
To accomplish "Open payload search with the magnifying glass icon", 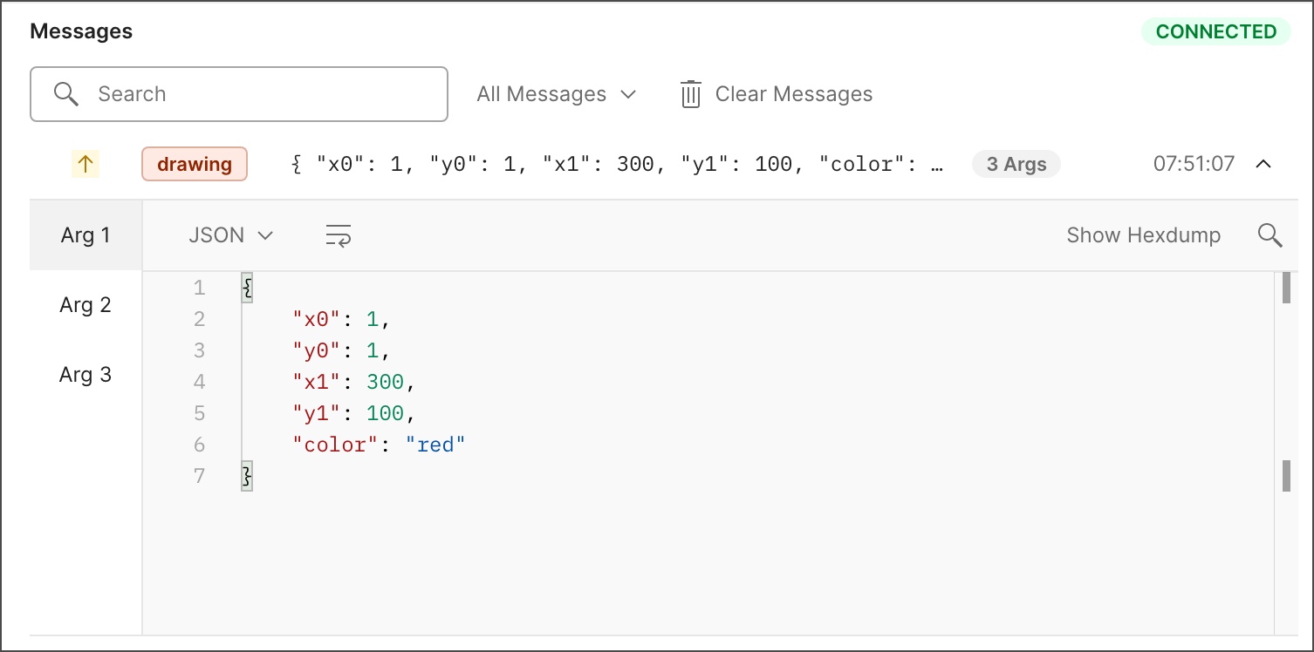I will click(x=1270, y=234).
